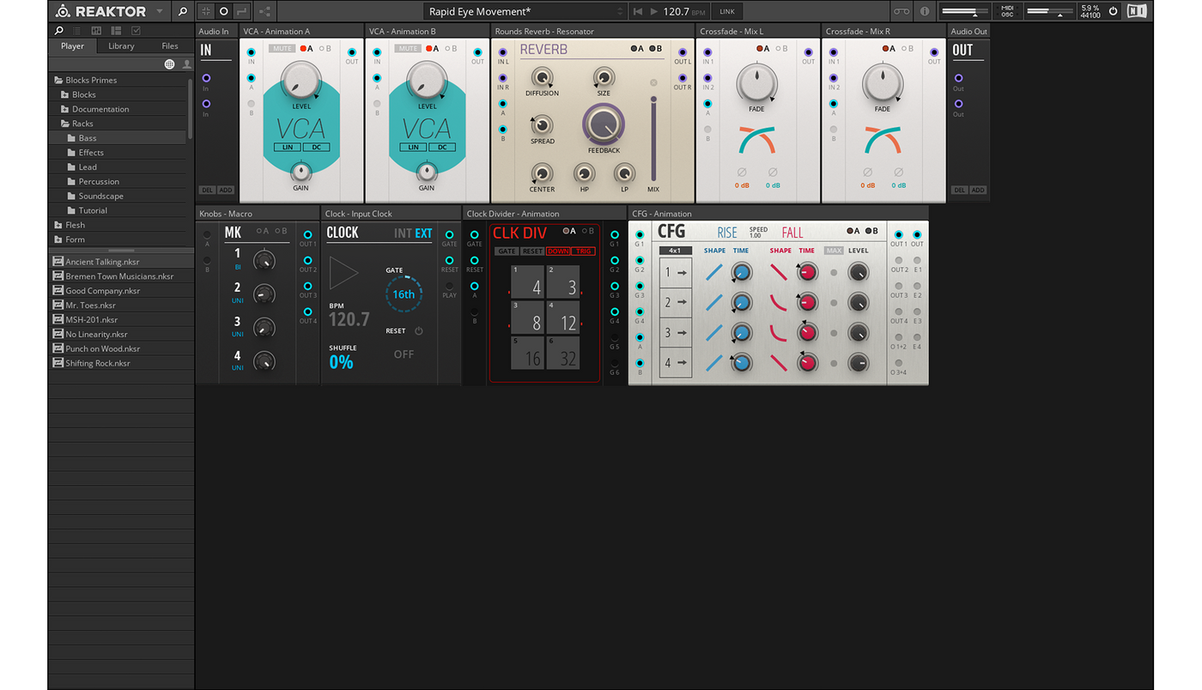The image size is (1202, 690).
Task: Click the play transport button
Action: pos(654,11)
